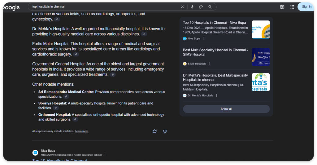Open more options beside SIMS Hospitals source
The width and height of the screenshot is (317, 165).
(x=210, y=64)
